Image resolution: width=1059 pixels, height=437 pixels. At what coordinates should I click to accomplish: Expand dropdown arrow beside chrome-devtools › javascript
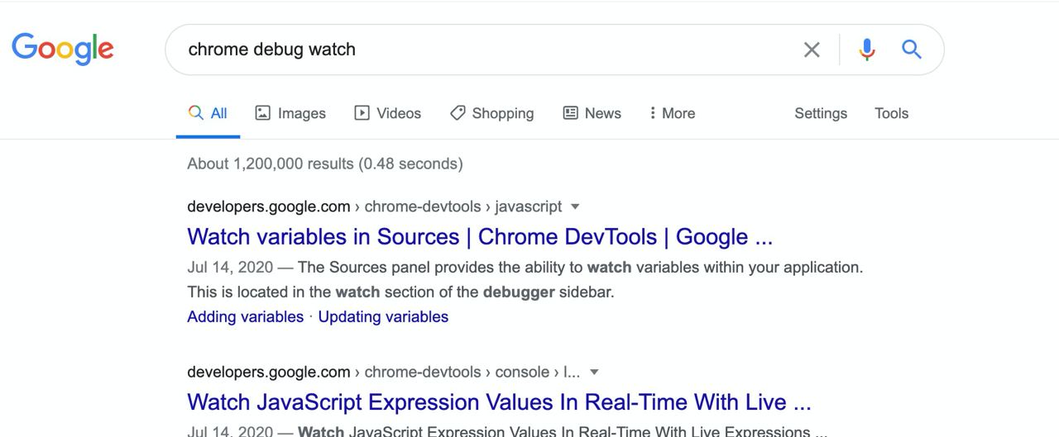click(576, 207)
